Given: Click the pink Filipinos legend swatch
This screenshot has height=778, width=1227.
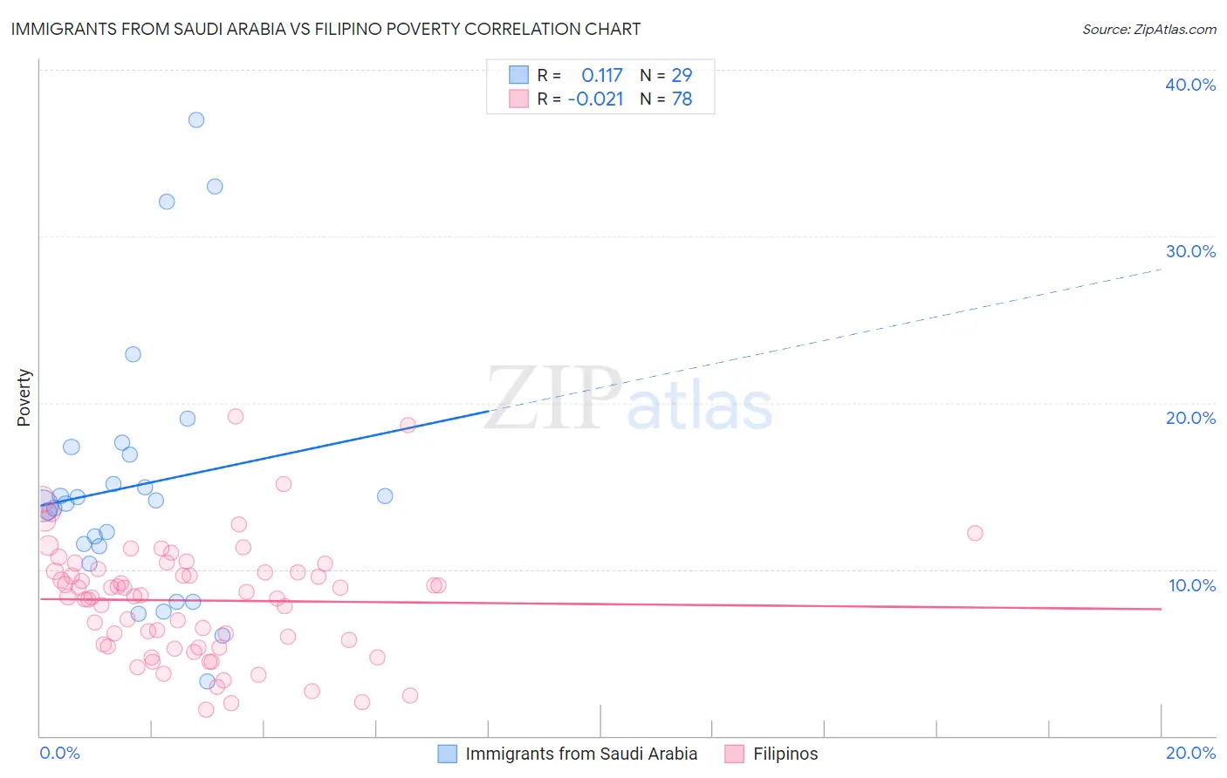Looking at the screenshot, I should point(735,754).
